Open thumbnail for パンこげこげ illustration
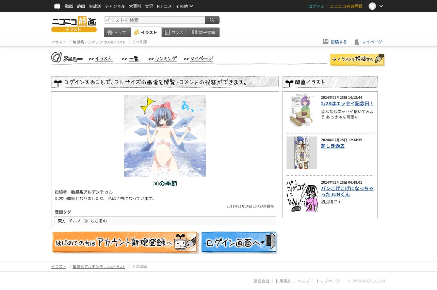The image size is (437, 290). 302,195
